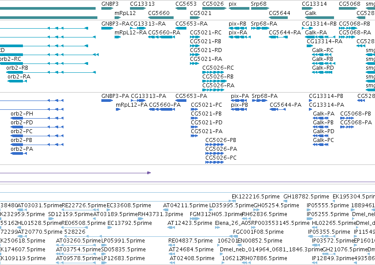Screen dimensions: 375x265
Task: Select the mRpL12 gene label
Action: click(x=125, y=13)
